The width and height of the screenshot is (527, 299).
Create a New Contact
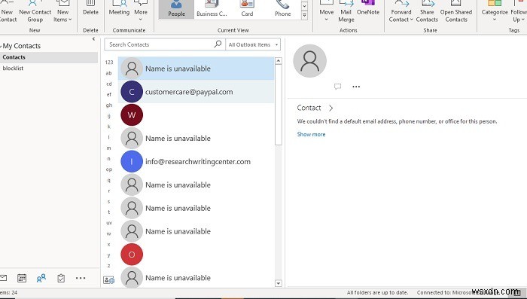pyautogui.click(x=8, y=12)
